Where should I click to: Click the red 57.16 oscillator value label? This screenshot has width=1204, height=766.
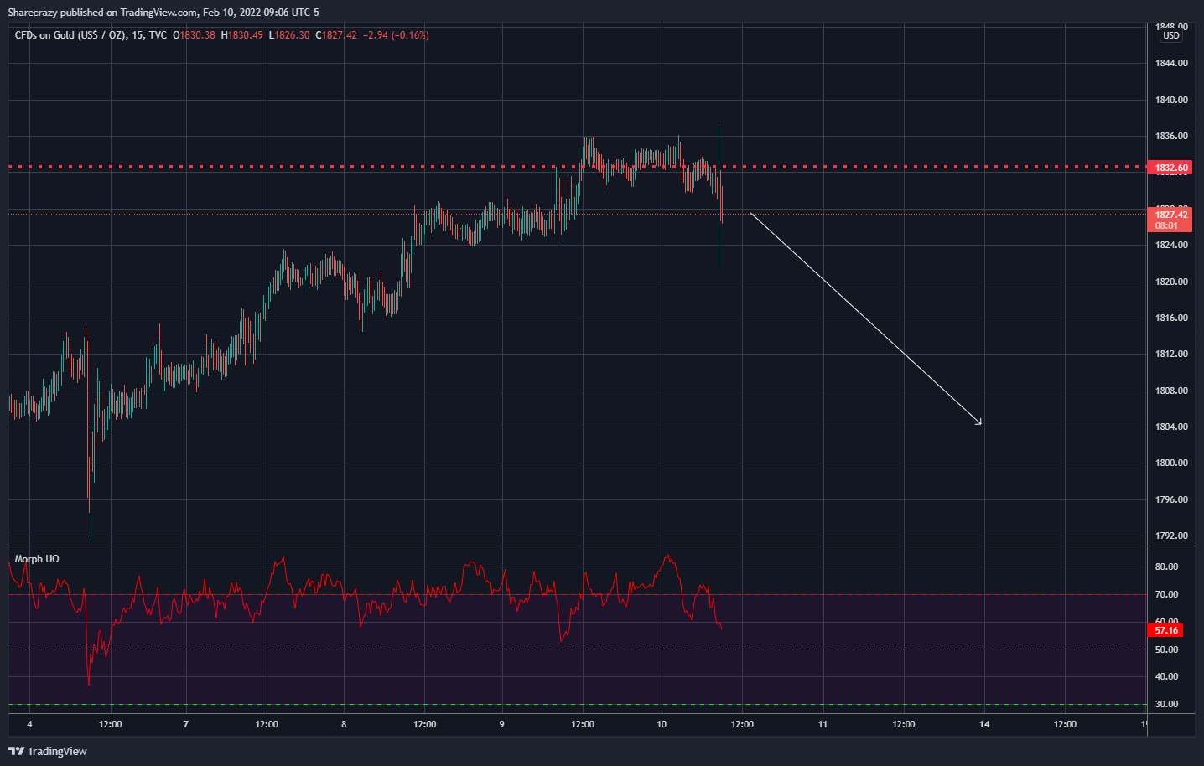pos(1166,630)
